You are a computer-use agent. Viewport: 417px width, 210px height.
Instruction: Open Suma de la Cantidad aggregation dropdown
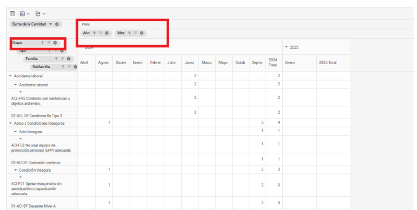coord(50,24)
